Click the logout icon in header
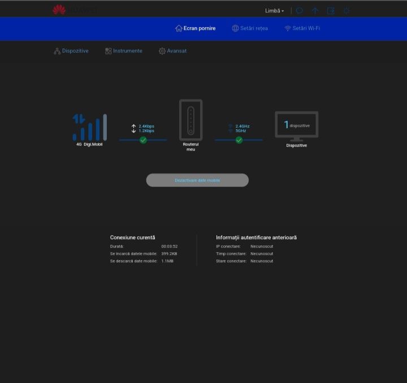 [331, 11]
